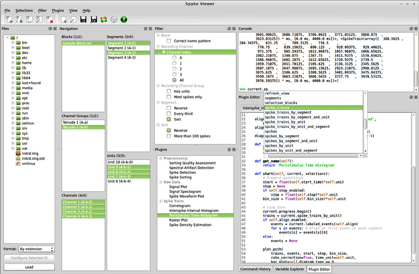419x274 pixels.
Task: Click the autocomplete popup horizontal scrollbar
Action: [313, 155]
